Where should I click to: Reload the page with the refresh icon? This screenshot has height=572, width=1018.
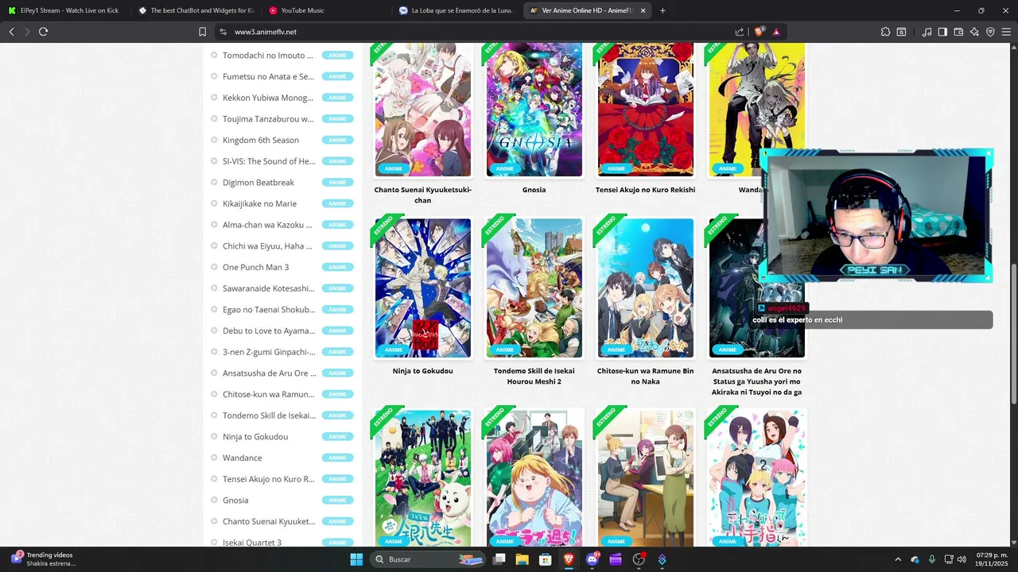click(x=43, y=32)
